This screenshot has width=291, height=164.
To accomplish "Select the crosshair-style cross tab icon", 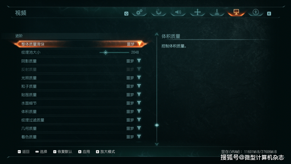I will (198, 12).
